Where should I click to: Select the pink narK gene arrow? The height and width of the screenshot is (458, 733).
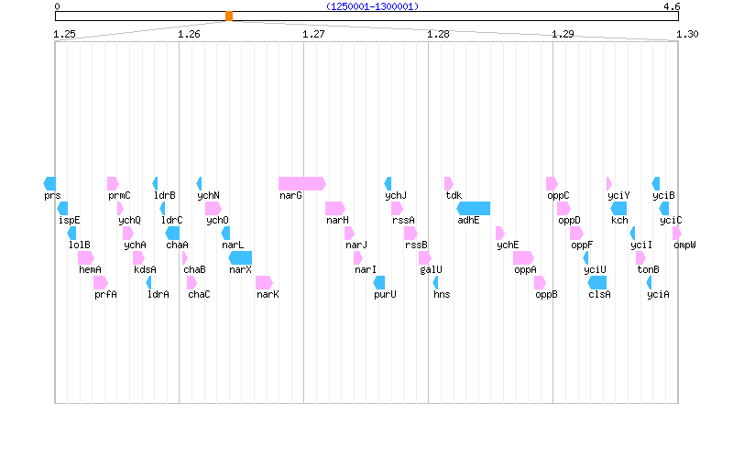tap(264, 282)
